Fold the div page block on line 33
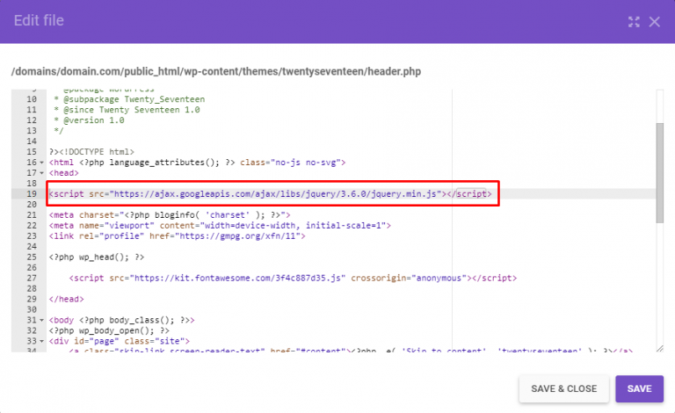The width and height of the screenshot is (675, 413). pyautogui.click(x=42, y=341)
